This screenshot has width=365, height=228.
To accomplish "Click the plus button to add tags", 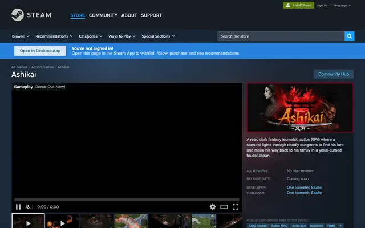I will click(340, 226).
